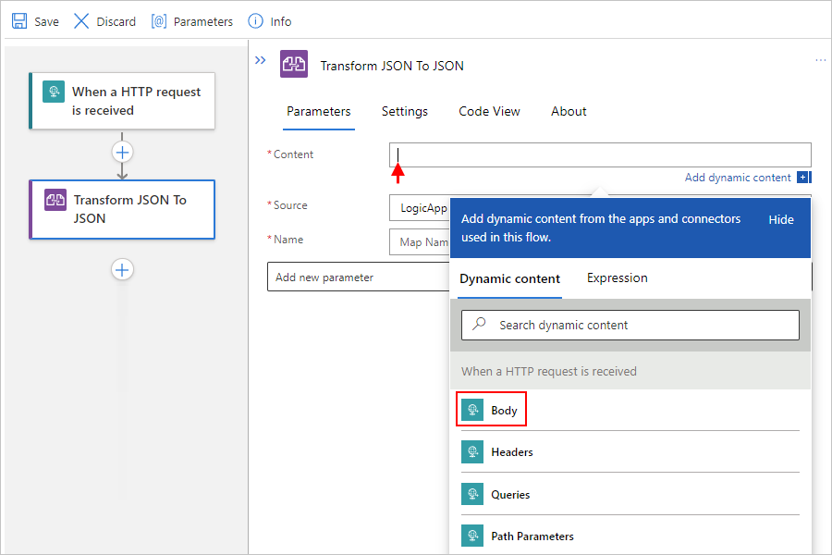Open the Code View tab
This screenshot has height=555, width=832.
coord(489,111)
